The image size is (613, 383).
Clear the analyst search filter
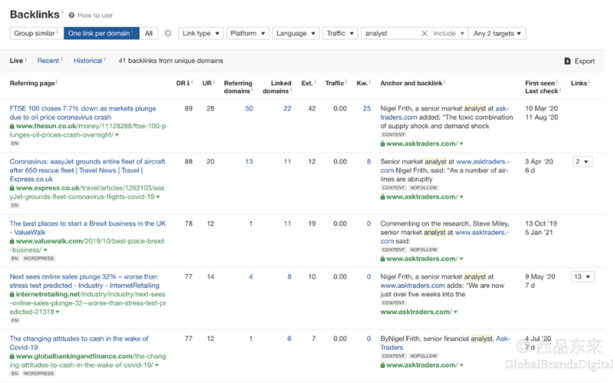click(x=425, y=33)
